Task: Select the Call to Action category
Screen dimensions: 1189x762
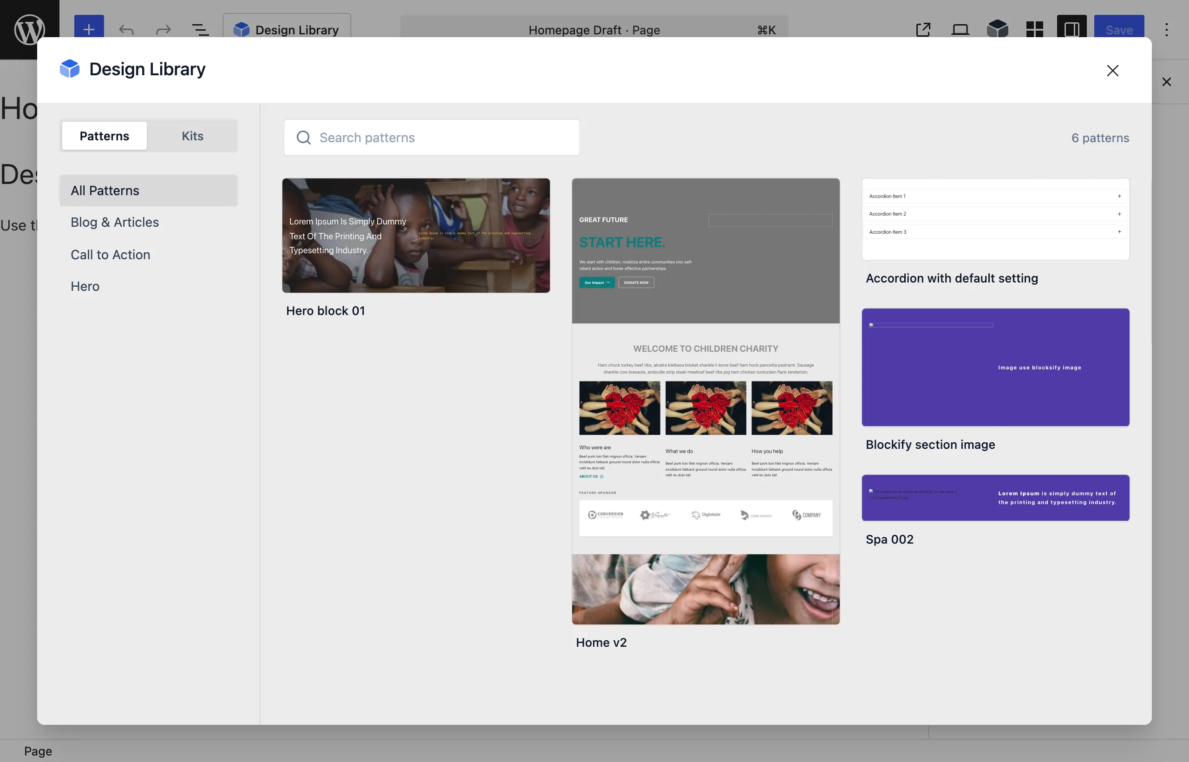Action: pos(148,254)
